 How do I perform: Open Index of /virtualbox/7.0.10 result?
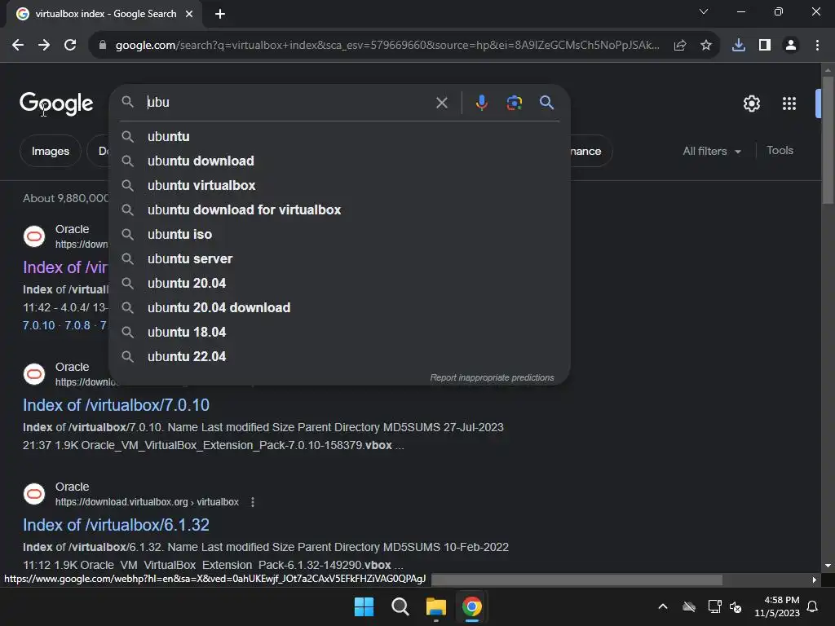click(116, 405)
